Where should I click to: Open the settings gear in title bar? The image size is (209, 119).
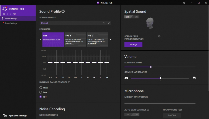click(x=184, y=3)
